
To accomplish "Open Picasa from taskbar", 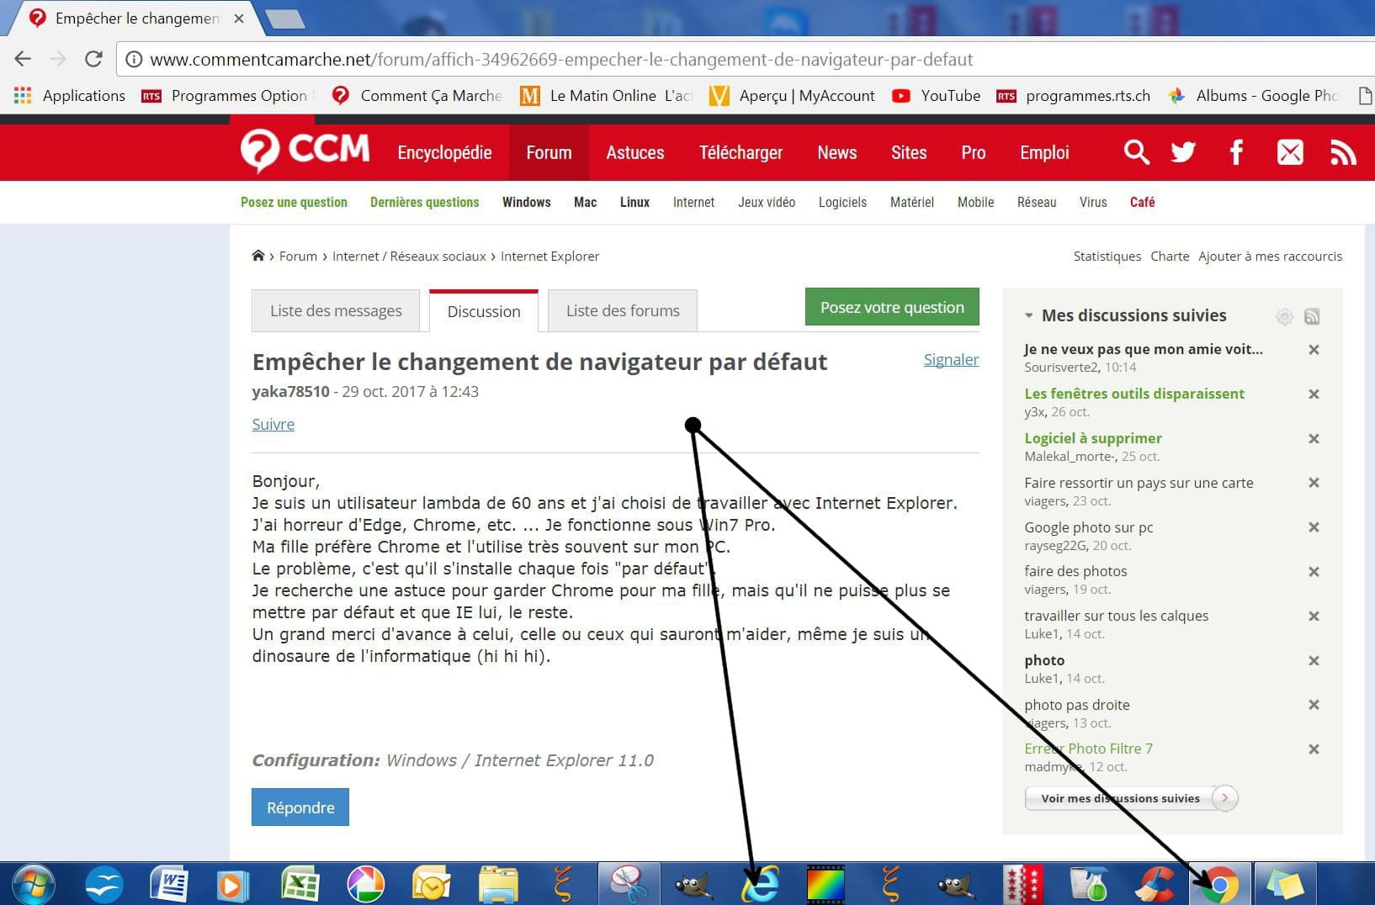I will (x=366, y=885).
